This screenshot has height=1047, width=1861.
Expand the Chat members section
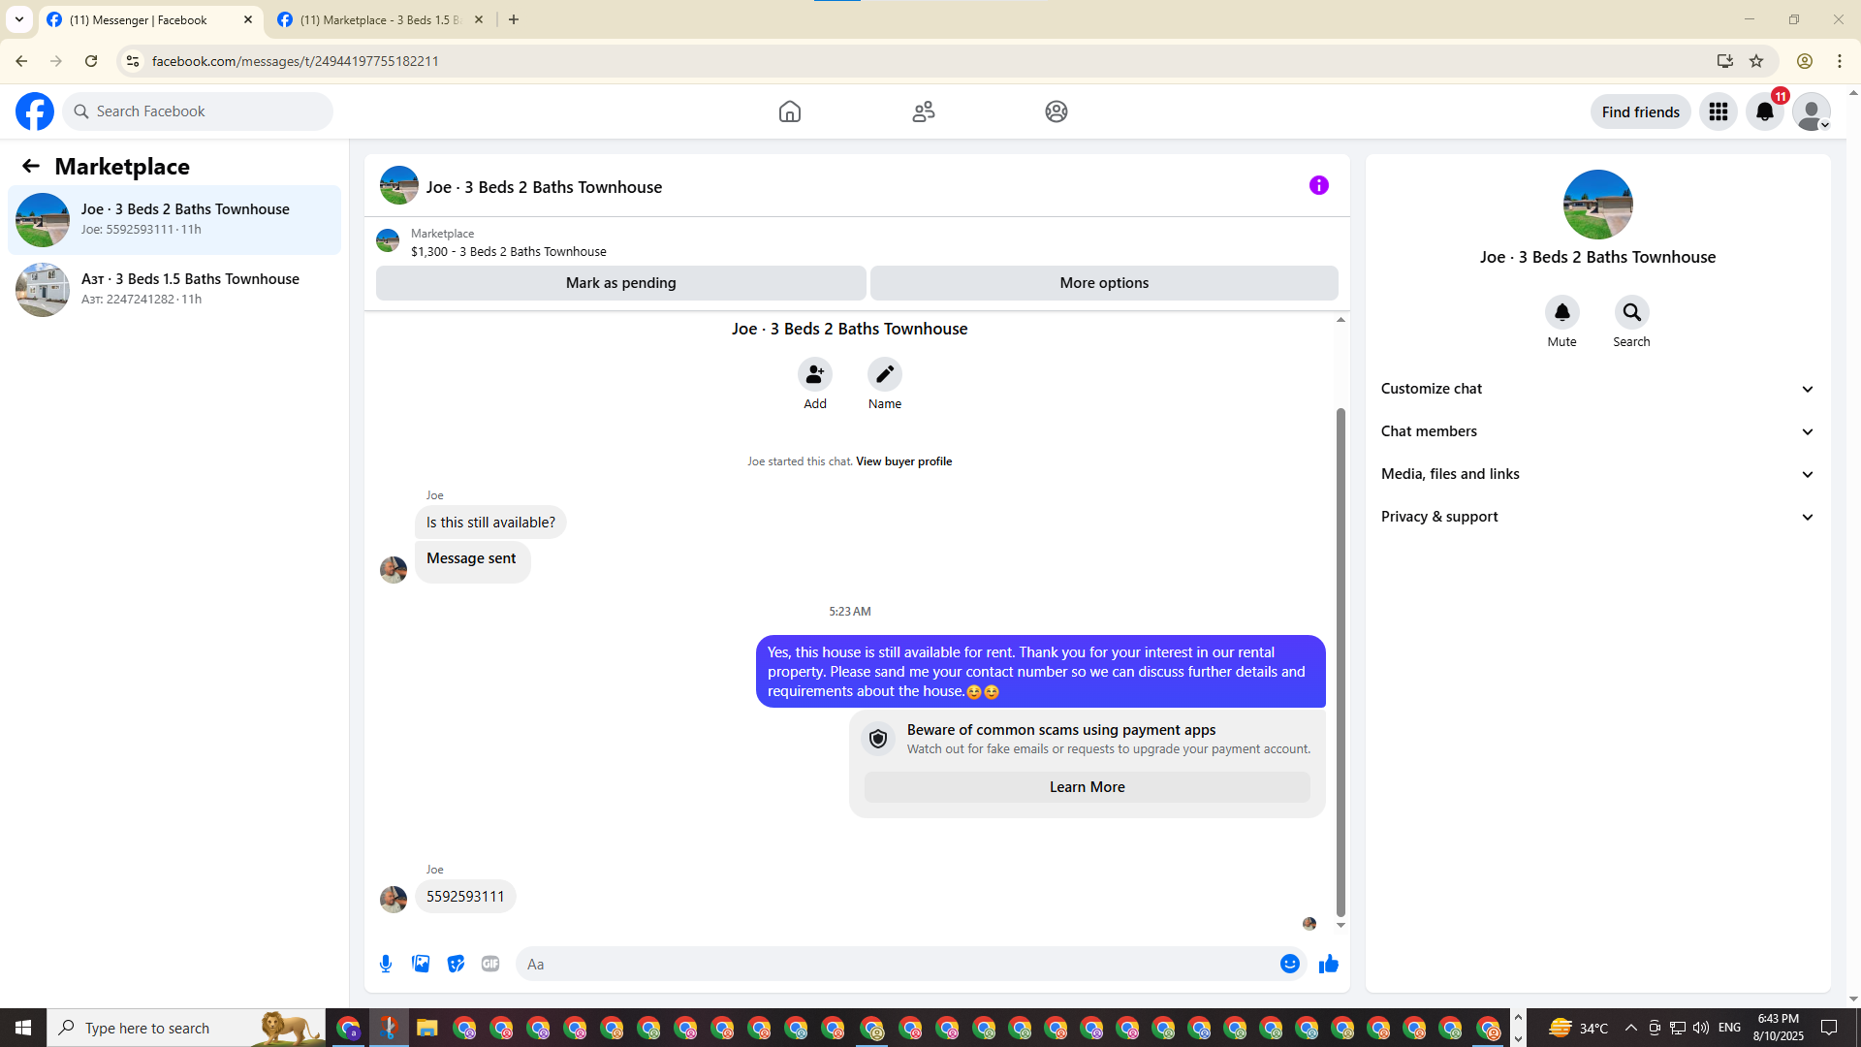(x=1596, y=431)
